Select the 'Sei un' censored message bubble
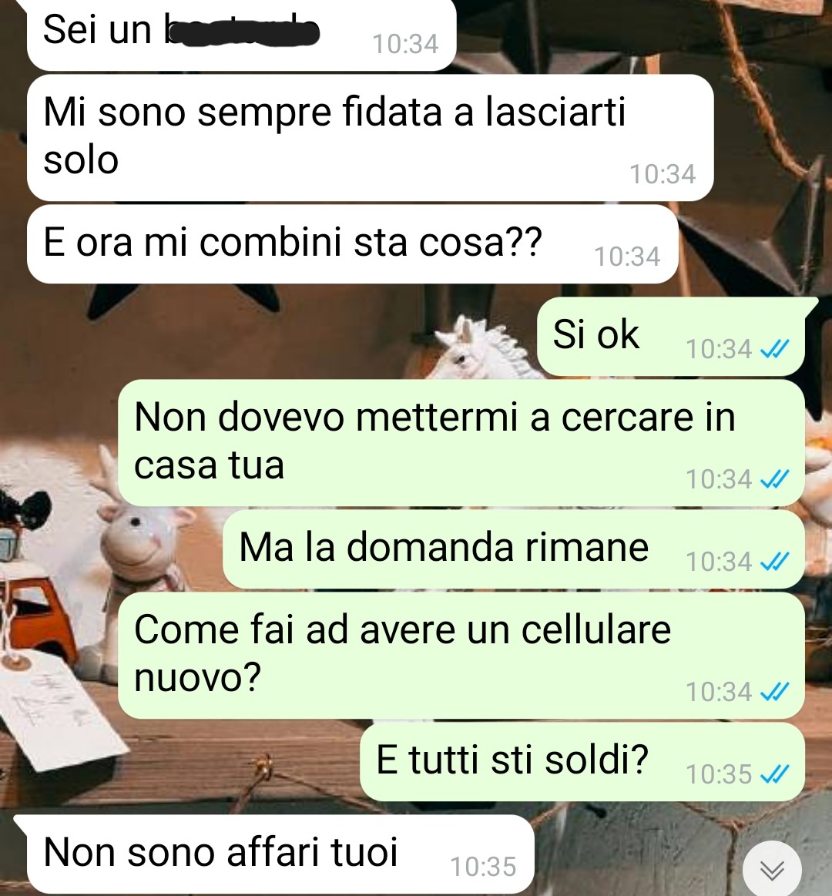The height and width of the screenshot is (896, 832). [241, 35]
